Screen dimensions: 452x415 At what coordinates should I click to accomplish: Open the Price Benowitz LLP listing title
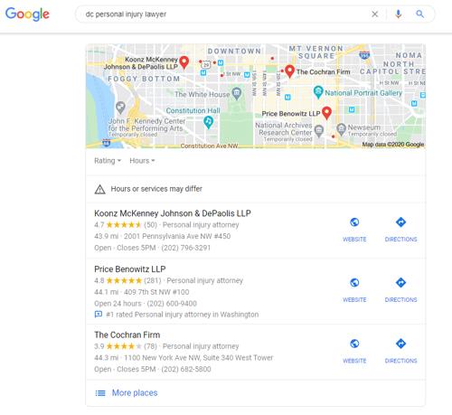(x=130, y=269)
